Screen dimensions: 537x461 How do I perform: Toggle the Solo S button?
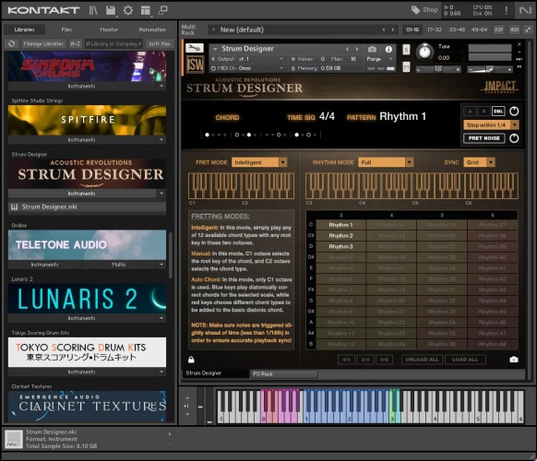point(406,50)
